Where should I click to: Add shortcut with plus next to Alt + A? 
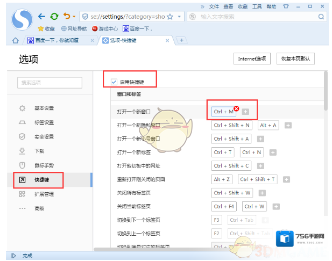pos(288,125)
